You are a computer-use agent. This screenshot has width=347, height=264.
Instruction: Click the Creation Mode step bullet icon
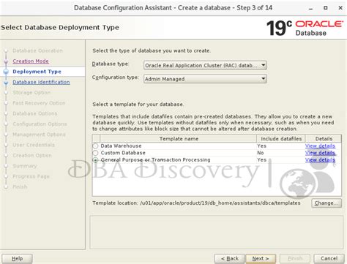[6, 61]
